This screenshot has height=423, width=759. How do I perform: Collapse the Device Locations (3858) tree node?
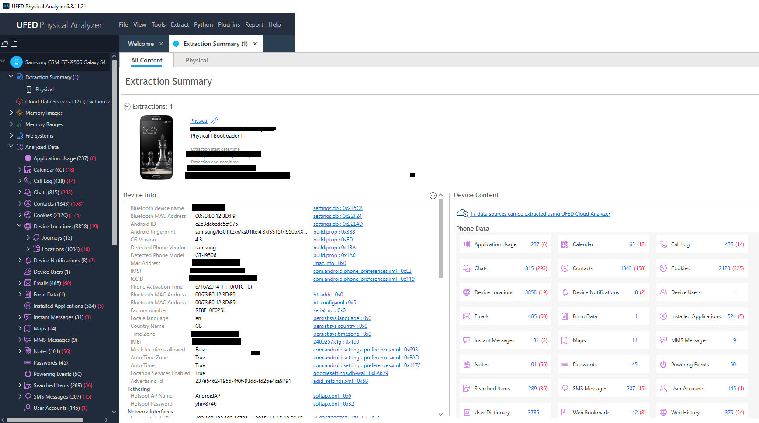20,226
